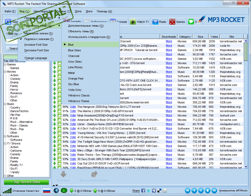The width and height of the screenshot is (251, 196).
Task: Click thumbs-up icon for Usher Daddys Home row
Action: coord(59,124)
